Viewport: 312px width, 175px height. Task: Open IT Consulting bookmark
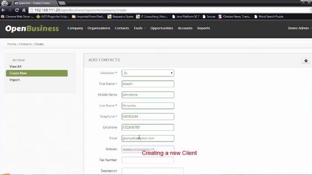click(152, 17)
